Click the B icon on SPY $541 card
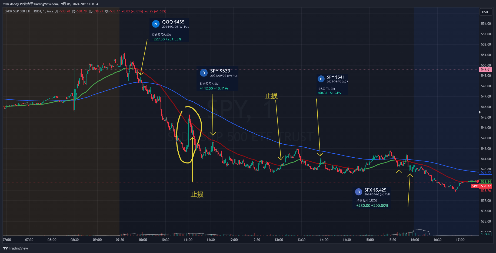This screenshot has width=496, height=253. pos(321,79)
